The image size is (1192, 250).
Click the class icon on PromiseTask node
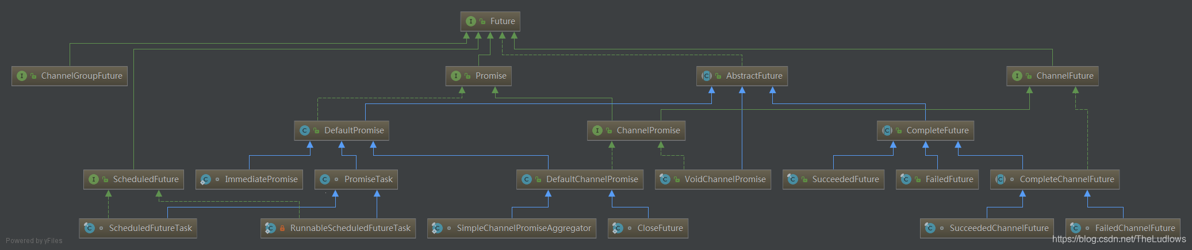(325, 179)
